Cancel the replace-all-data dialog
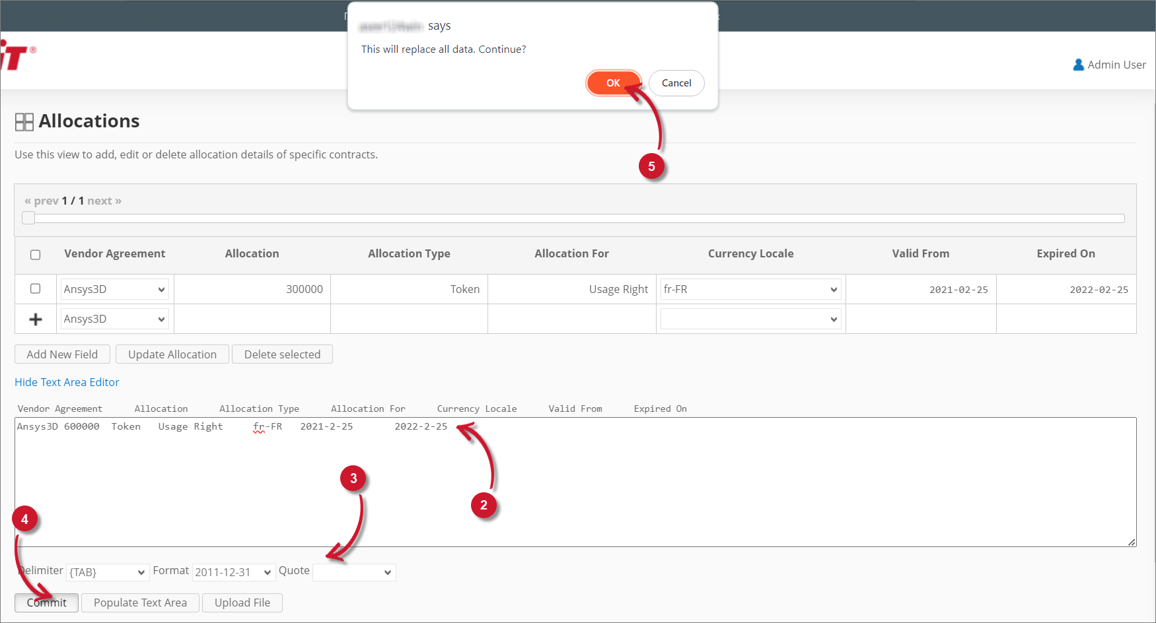Viewport: 1156px width, 623px height. tap(676, 82)
